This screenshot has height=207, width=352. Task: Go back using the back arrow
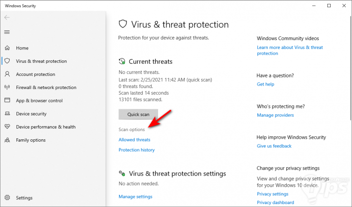coord(7,17)
